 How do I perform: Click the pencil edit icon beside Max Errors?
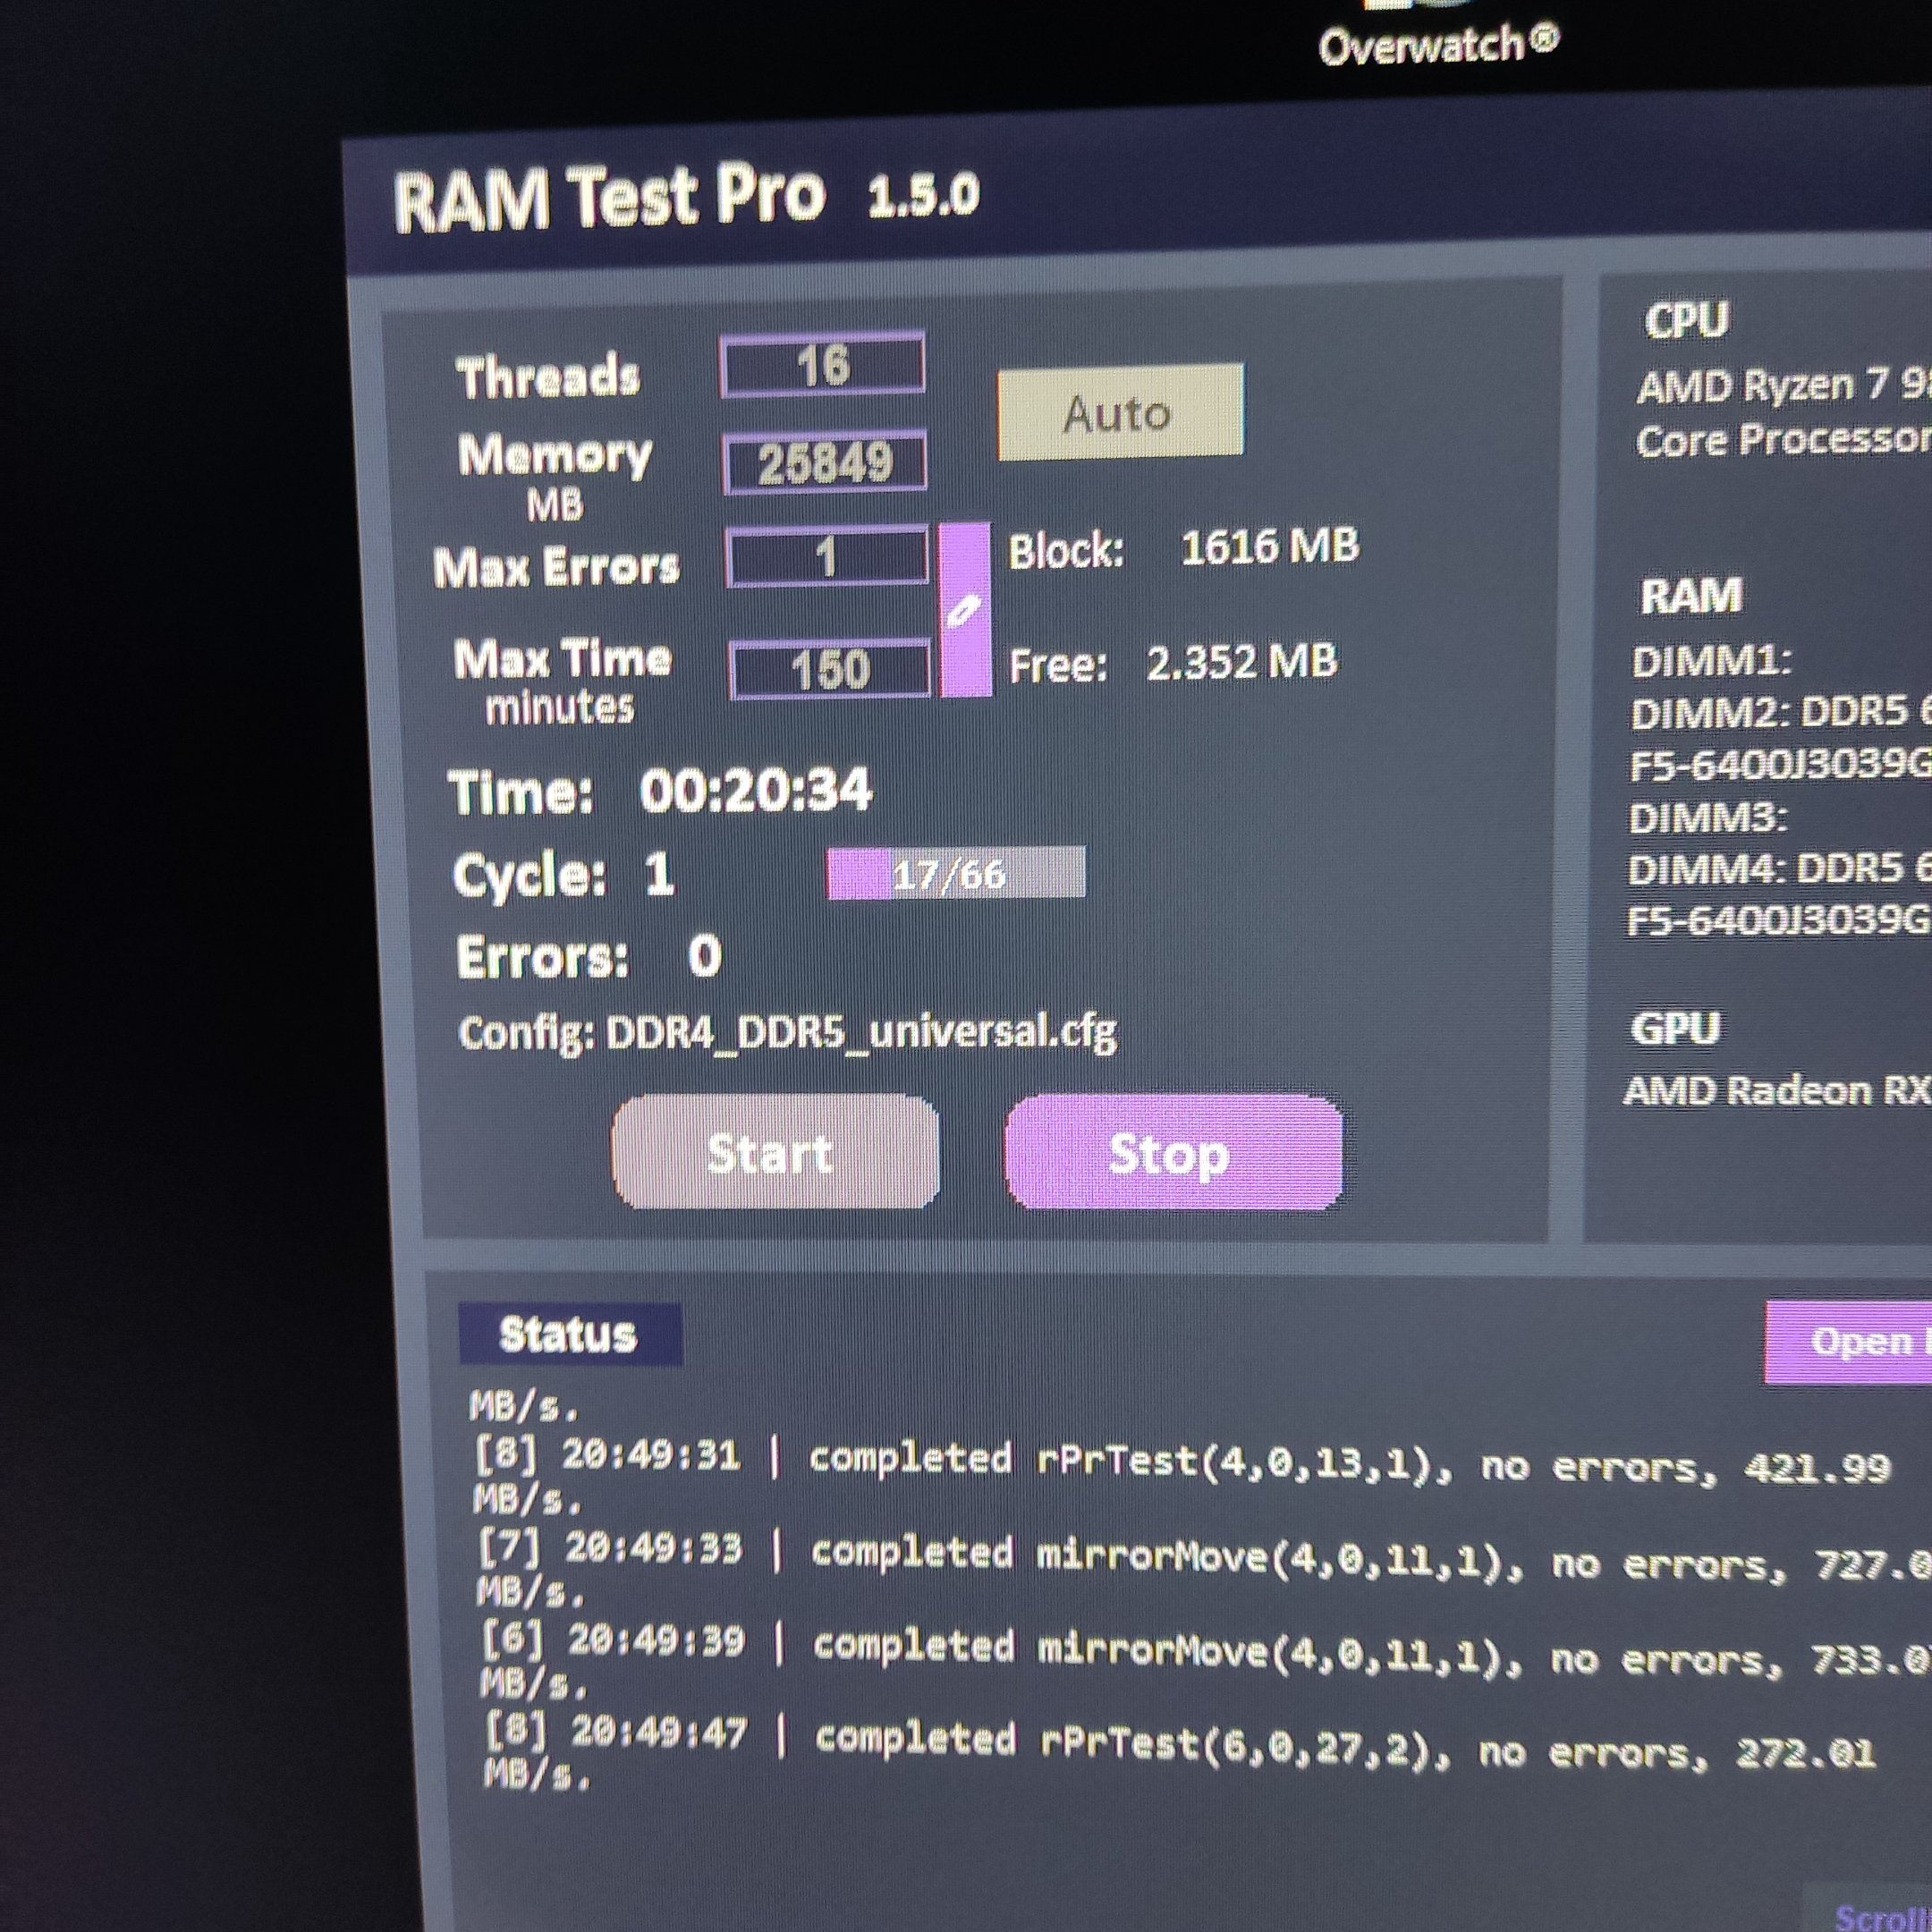point(965,609)
